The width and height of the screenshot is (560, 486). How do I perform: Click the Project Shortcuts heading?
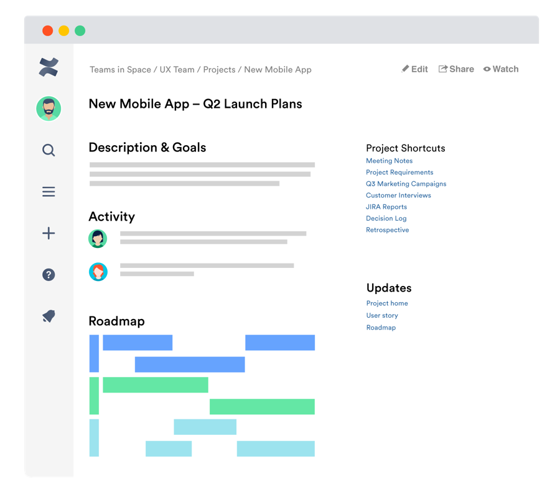pos(406,148)
